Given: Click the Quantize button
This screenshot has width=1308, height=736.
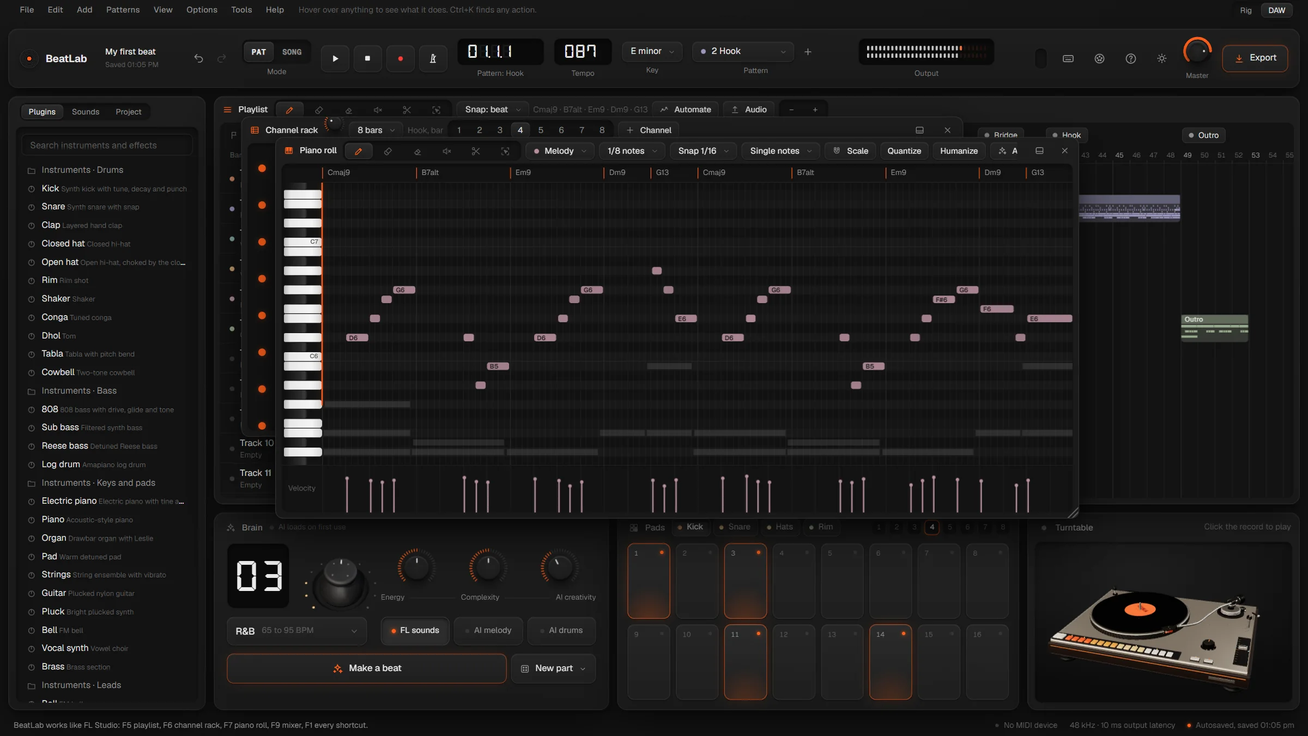Looking at the screenshot, I should click(x=904, y=151).
